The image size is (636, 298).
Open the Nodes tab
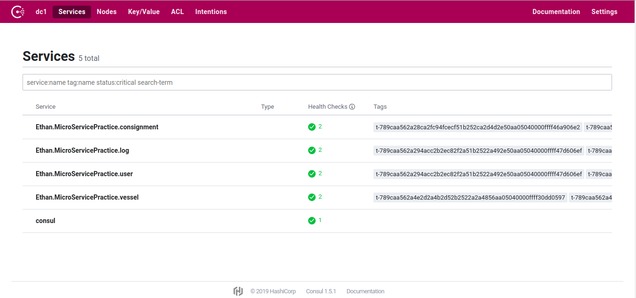(x=107, y=12)
